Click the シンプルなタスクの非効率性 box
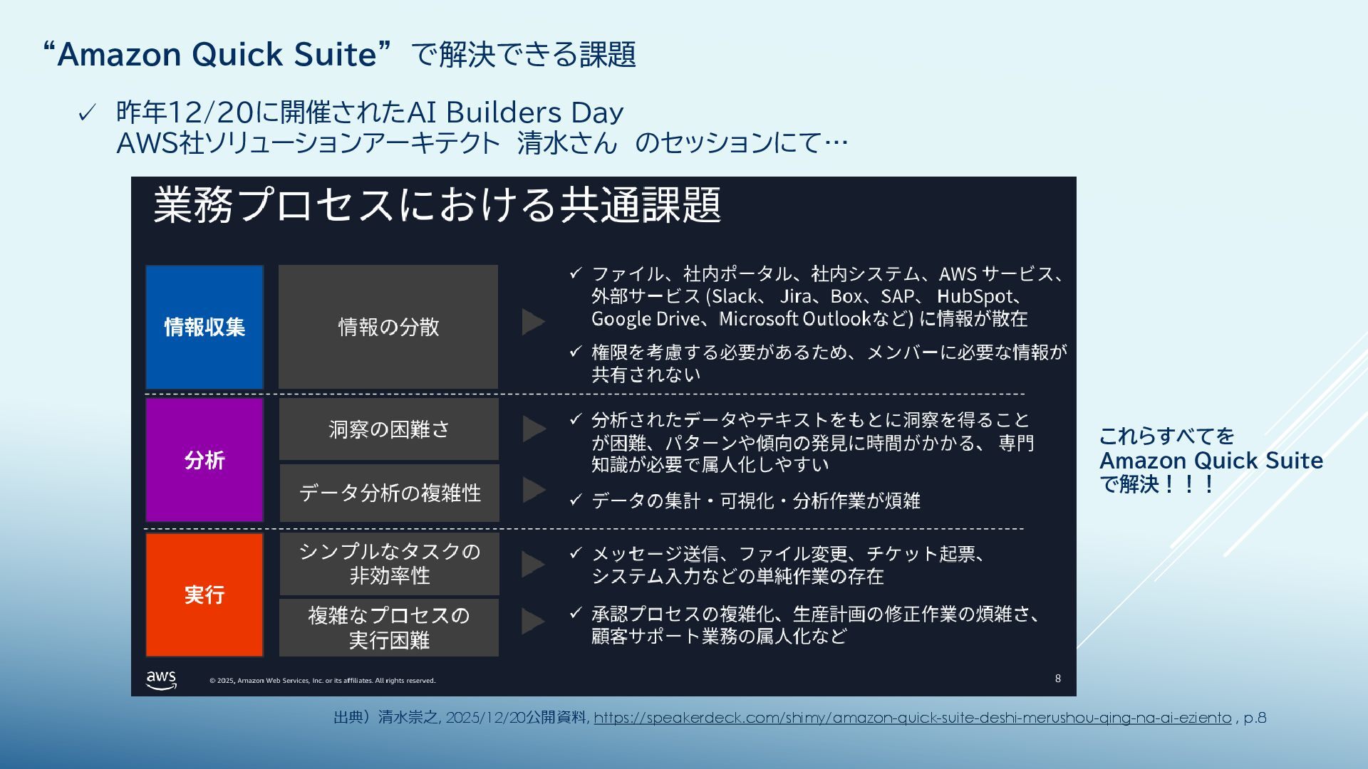Screen dimensions: 1368x769 coord(389,563)
